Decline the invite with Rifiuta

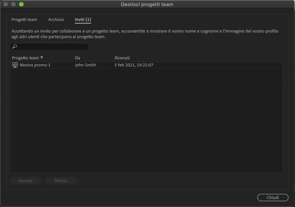click(x=61, y=181)
